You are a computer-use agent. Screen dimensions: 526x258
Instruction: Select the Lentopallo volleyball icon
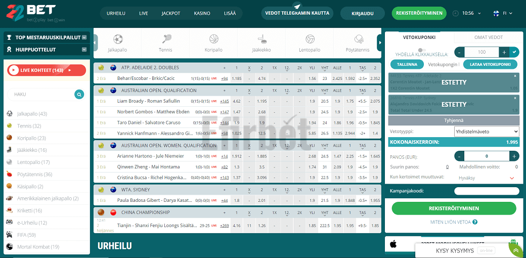pos(310,39)
